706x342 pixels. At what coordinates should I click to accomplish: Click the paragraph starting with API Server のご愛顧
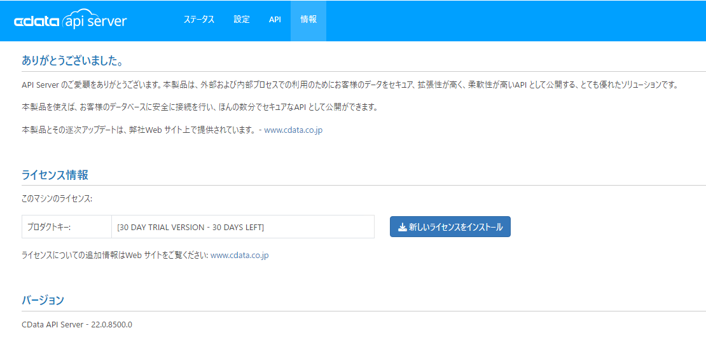[x=350, y=85]
